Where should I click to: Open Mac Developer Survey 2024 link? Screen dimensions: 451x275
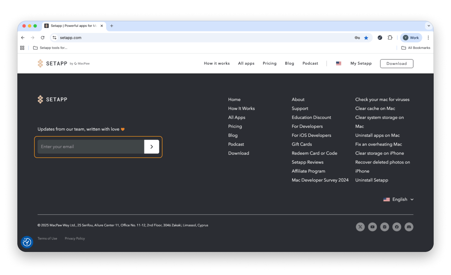pyautogui.click(x=320, y=180)
